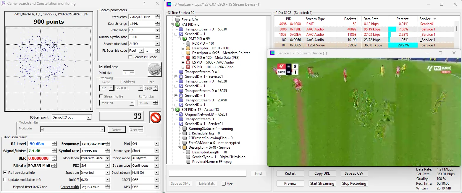Toggle the Hex checkbox
This screenshot has height=193, width=462.
(224, 184)
